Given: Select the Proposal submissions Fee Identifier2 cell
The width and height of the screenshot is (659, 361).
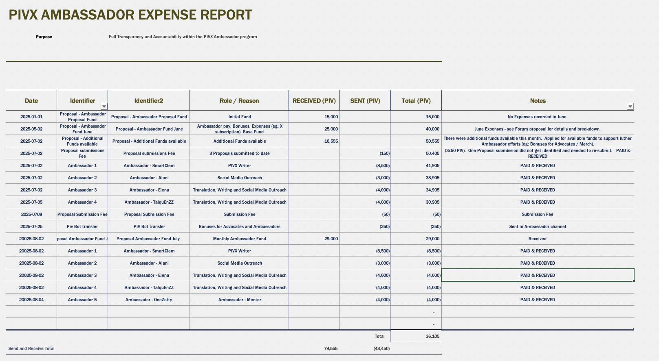Looking at the screenshot, I should 149,153.
